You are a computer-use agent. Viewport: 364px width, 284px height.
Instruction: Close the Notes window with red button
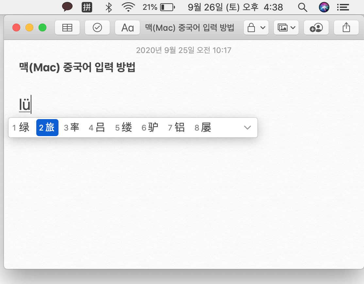[16, 28]
